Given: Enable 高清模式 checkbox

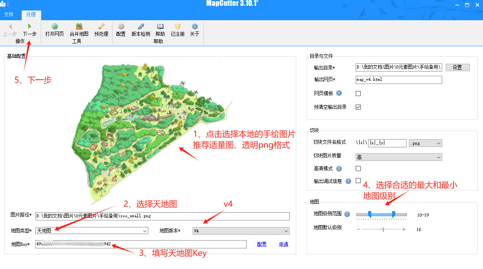Looking at the screenshot, I should (358, 168).
